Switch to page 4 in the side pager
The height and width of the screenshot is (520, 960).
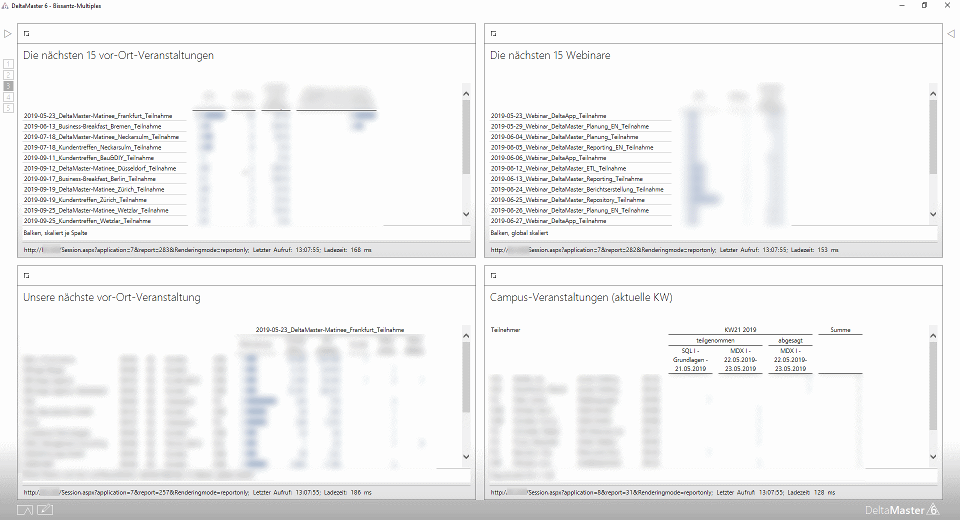8,97
